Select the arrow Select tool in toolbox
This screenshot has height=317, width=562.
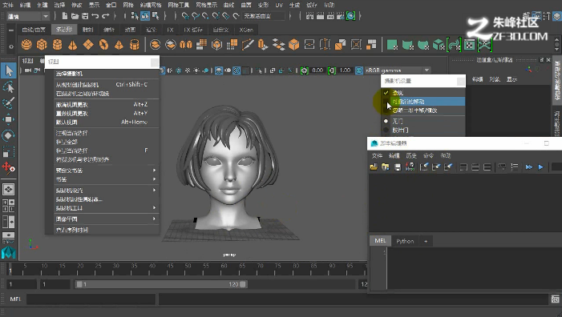(x=9, y=70)
